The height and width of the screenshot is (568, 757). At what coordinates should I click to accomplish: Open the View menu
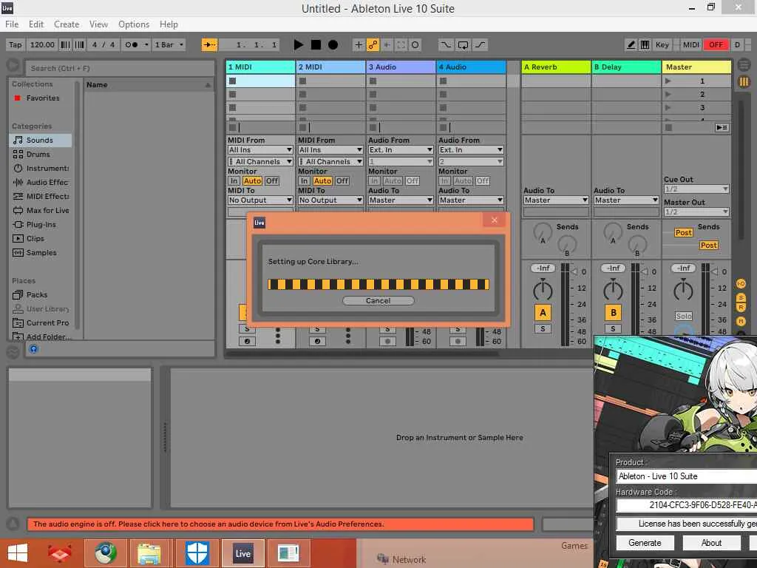(98, 24)
